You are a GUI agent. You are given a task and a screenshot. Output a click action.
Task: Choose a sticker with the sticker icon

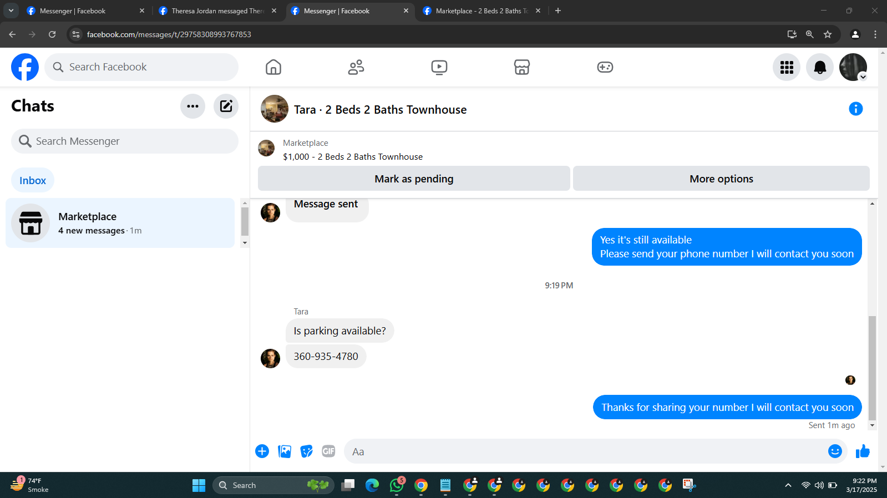tap(307, 451)
